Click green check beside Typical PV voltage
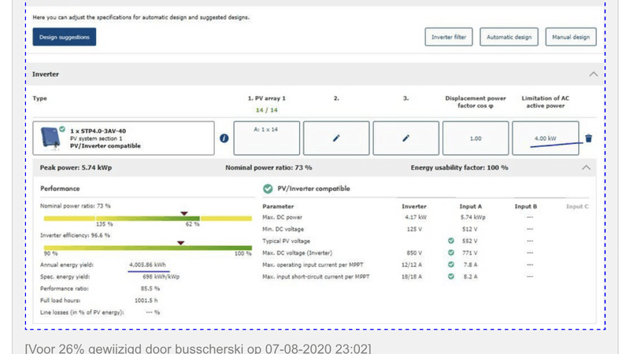 tap(450, 240)
